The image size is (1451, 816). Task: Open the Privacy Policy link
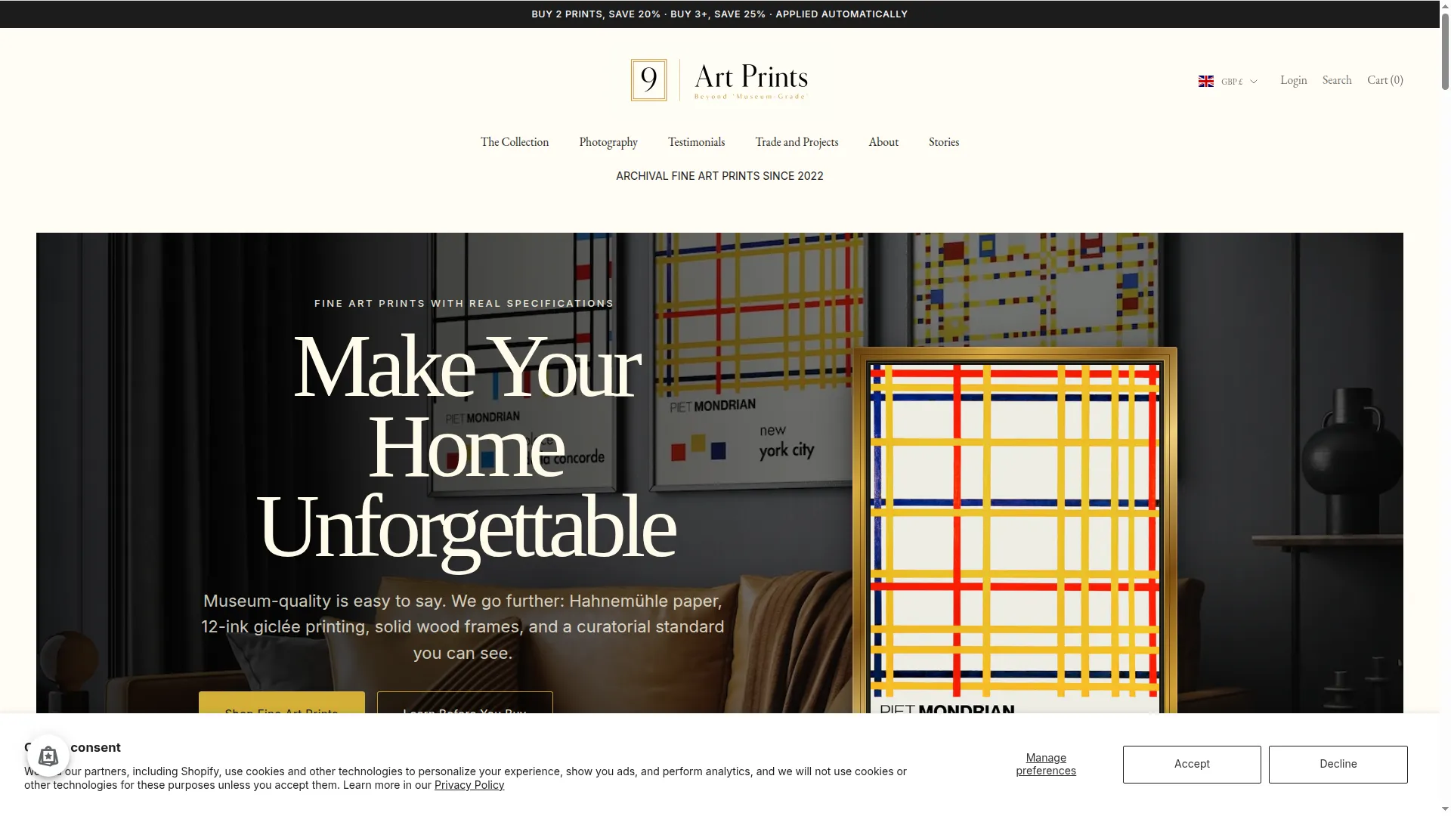[x=469, y=785]
